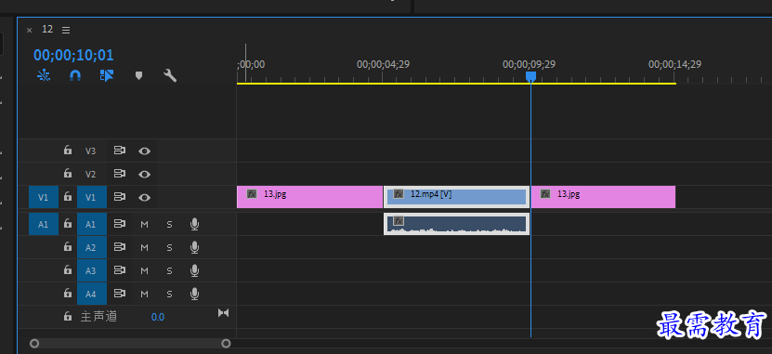The height and width of the screenshot is (354, 772).
Task: Toggle lock on track V1
Action: point(68,196)
